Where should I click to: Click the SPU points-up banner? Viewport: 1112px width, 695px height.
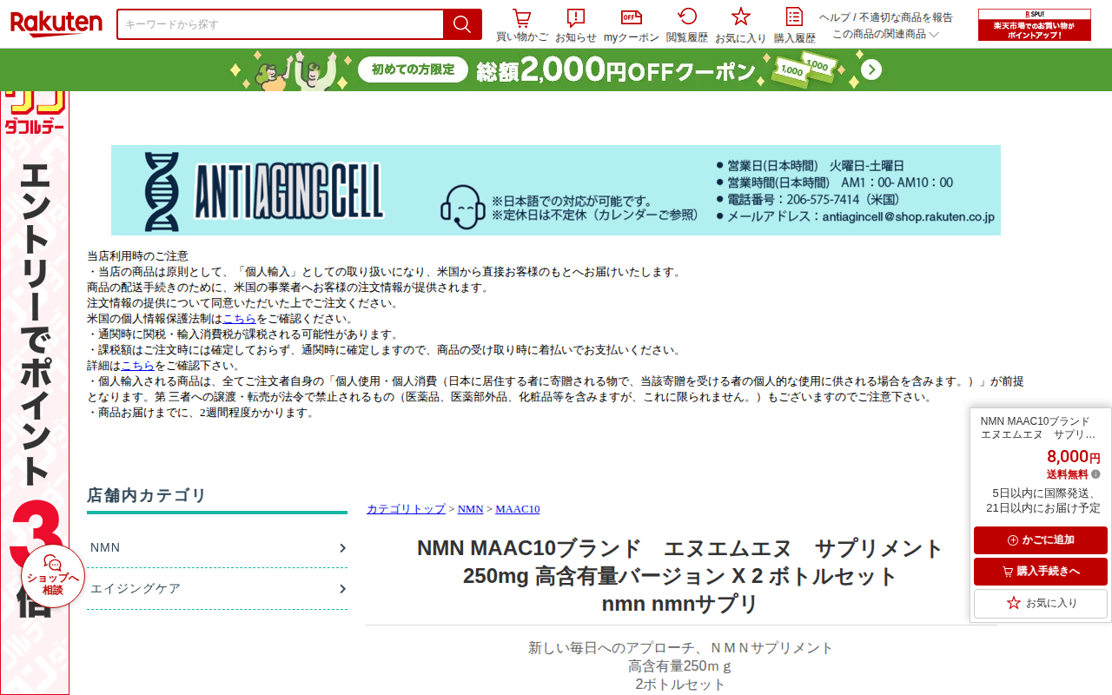(x=1035, y=24)
